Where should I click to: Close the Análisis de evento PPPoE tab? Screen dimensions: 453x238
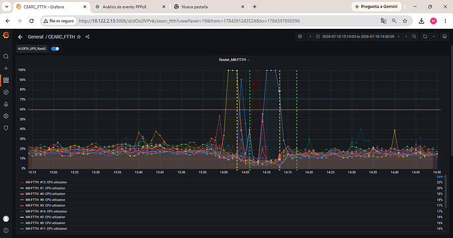(163, 7)
